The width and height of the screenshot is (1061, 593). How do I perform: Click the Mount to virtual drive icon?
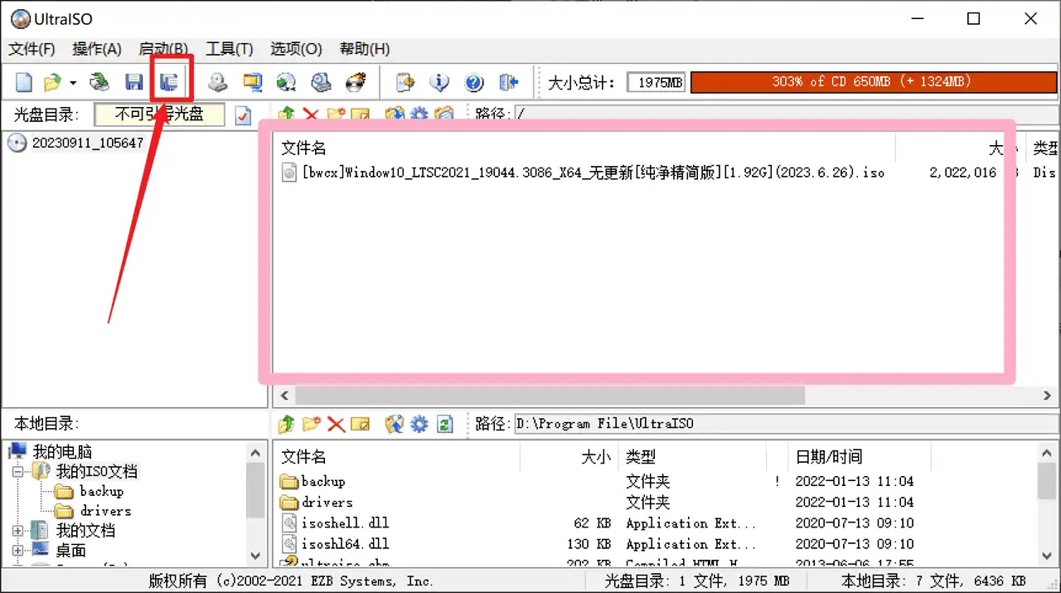[x=286, y=82]
